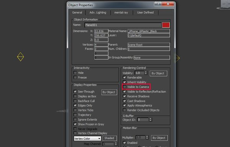Screen dimensions: 230x147
Task: Click the Layer field showing 0 (default)
Action: pos(149,36)
